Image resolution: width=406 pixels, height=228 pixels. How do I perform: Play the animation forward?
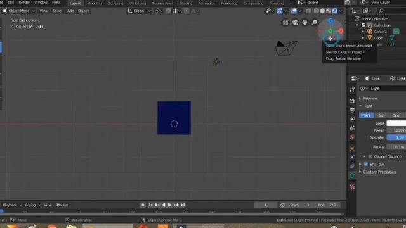pos(169,205)
